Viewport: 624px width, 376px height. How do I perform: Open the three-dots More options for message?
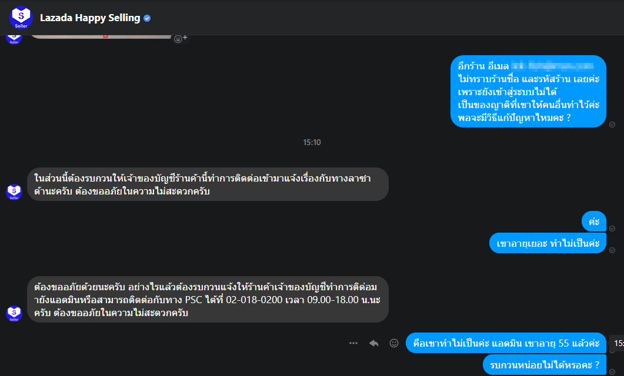click(x=353, y=343)
